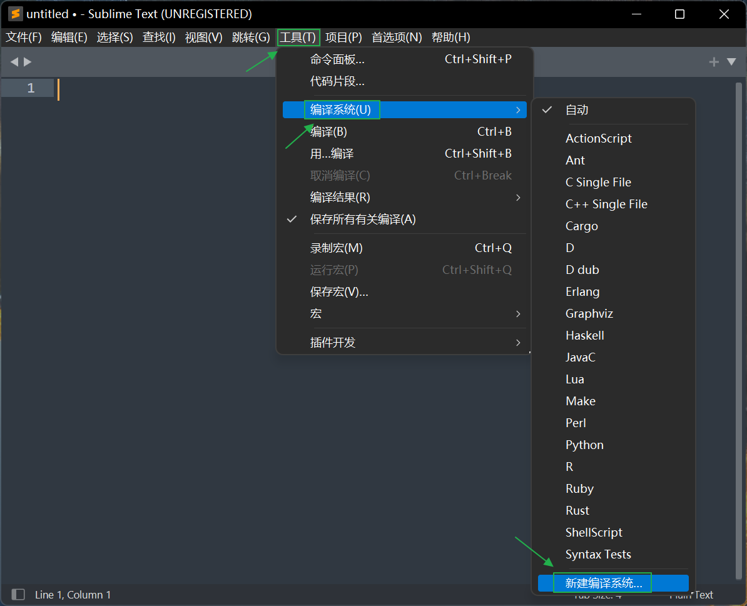Image resolution: width=747 pixels, height=606 pixels.
Task: Select C++ Single File build system
Action: coord(613,205)
